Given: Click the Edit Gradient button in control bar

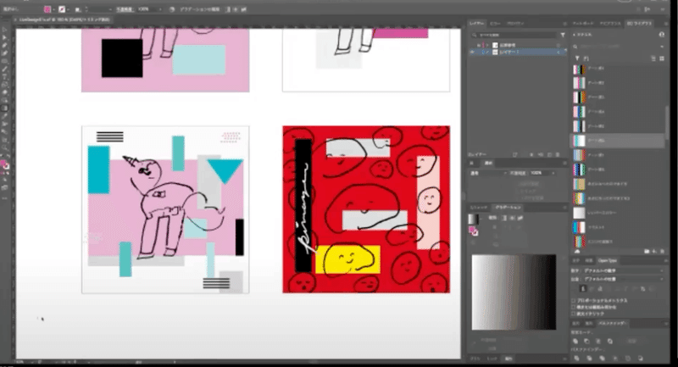Looking at the screenshot, I should 201,9.
